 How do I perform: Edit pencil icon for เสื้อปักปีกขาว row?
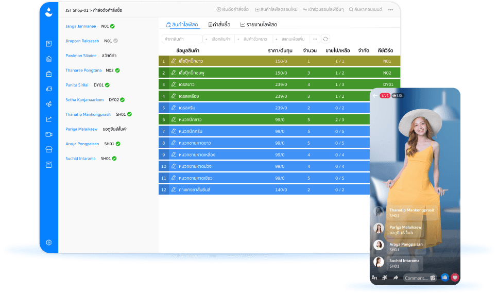pyautogui.click(x=174, y=61)
